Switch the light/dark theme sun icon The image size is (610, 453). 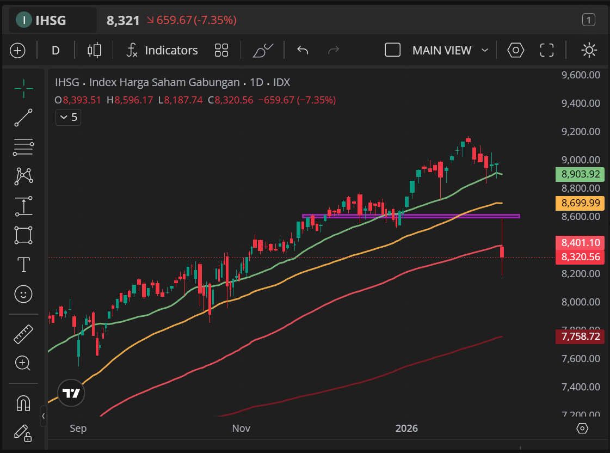click(589, 51)
